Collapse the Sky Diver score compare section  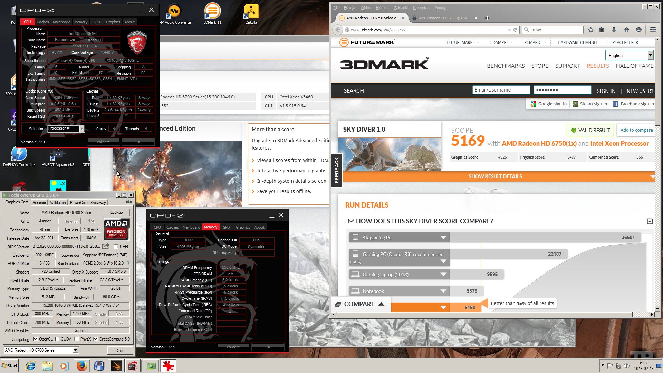click(650, 221)
